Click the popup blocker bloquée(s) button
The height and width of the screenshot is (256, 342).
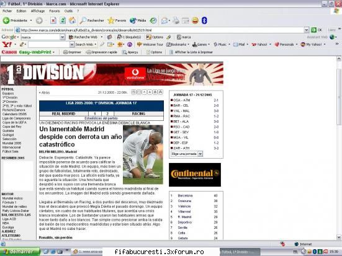point(129,37)
